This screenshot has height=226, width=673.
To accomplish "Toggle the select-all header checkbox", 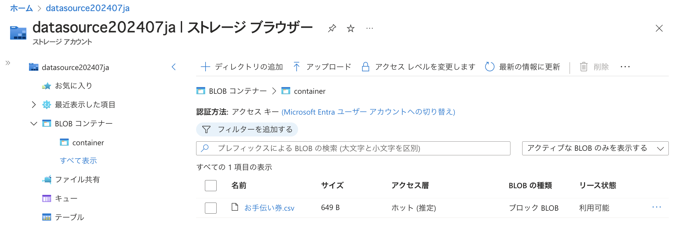I will pyautogui.click(x=211, y=186).
